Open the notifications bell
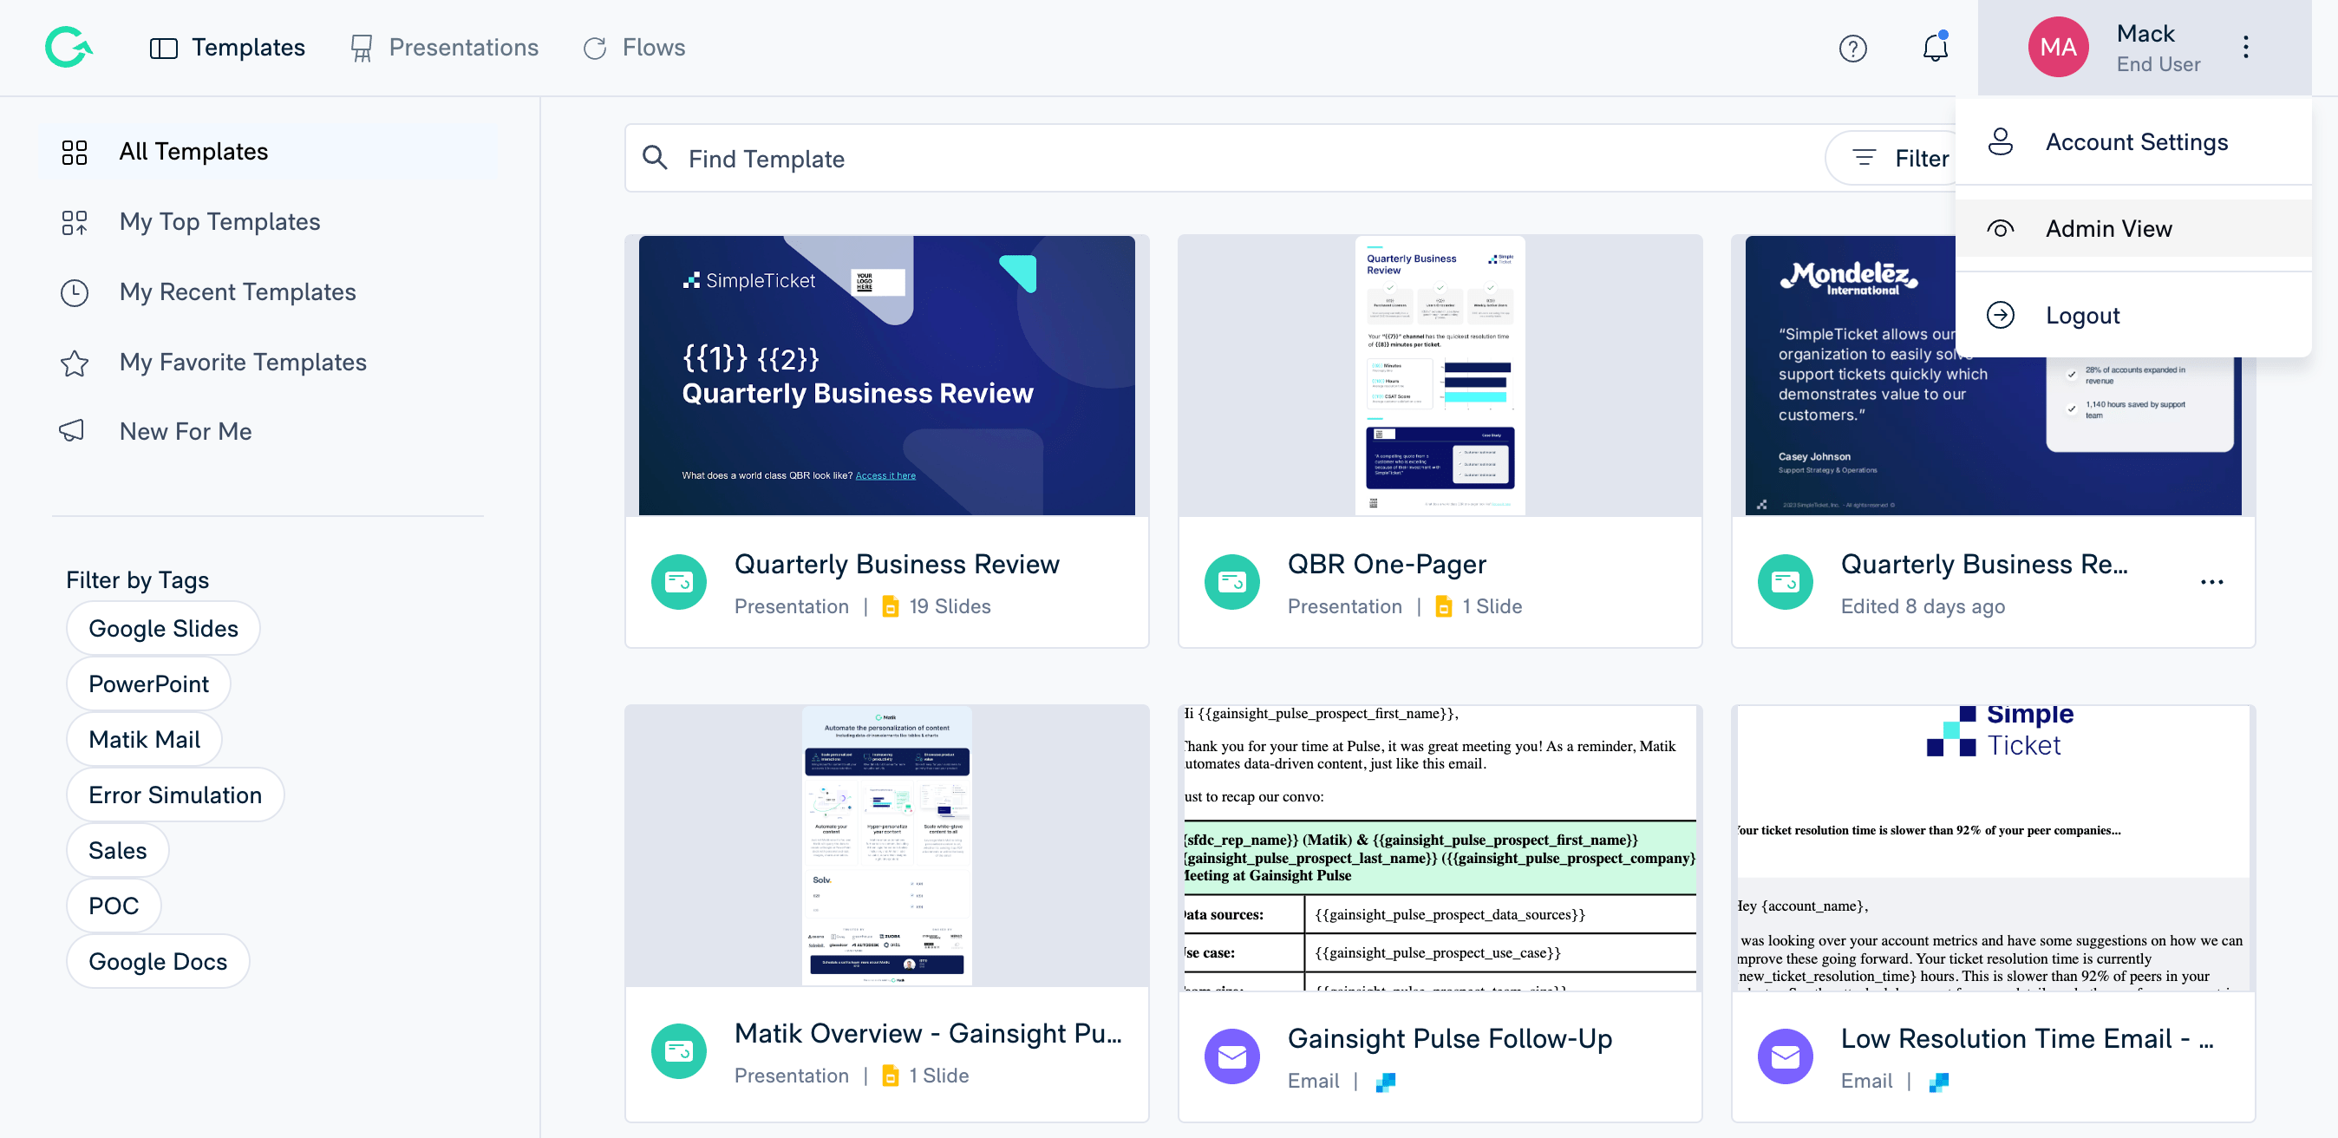 pos(1934,48)
